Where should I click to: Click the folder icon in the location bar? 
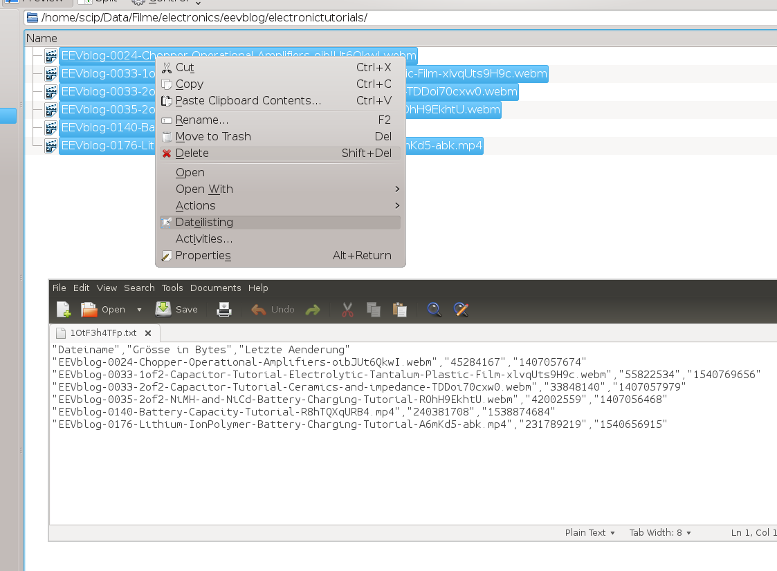[33, 18]
